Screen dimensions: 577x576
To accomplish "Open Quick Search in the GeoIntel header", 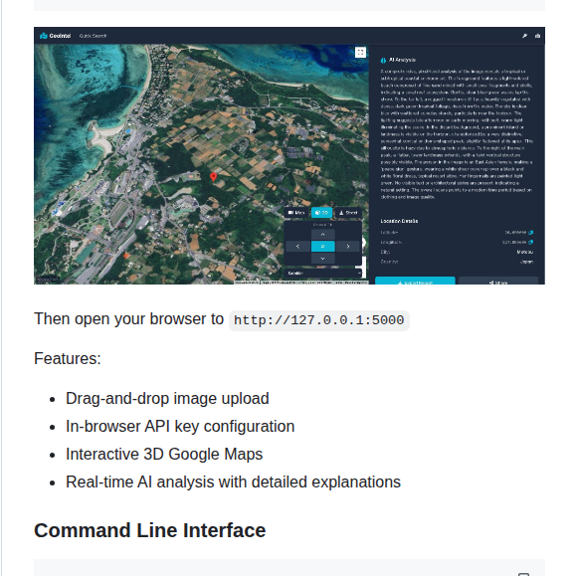I will (93, 36).
